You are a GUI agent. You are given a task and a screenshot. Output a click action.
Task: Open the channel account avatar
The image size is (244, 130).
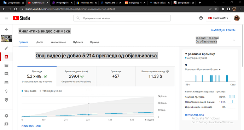click(237, 18)
